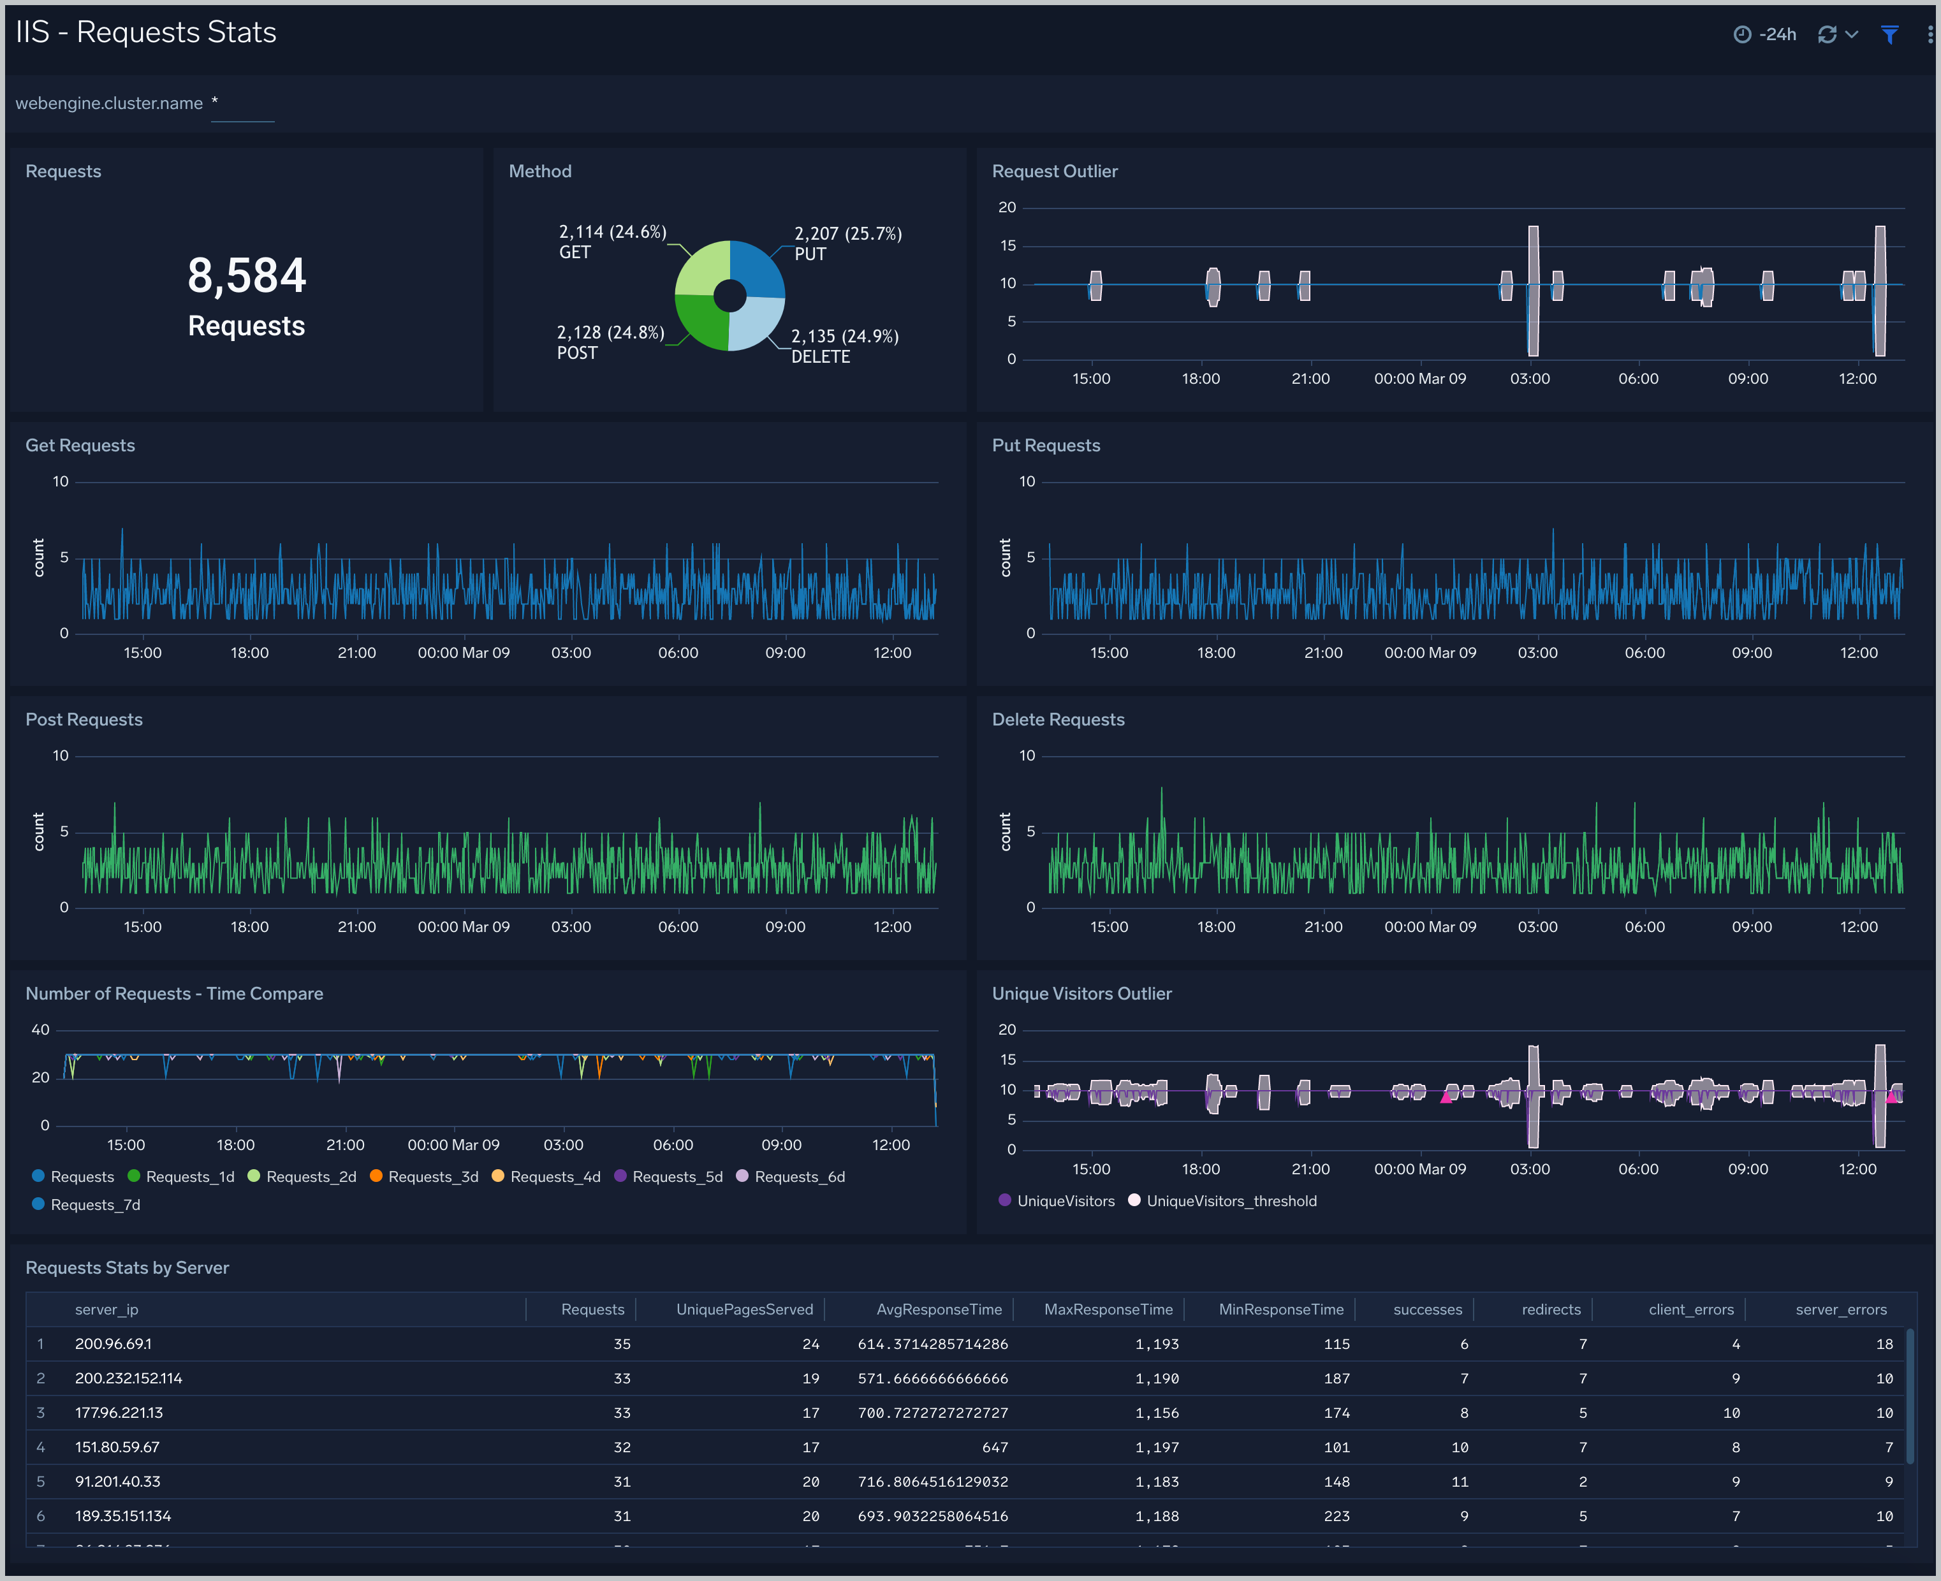Open the Post Requests panel title

tap(84, 720)
